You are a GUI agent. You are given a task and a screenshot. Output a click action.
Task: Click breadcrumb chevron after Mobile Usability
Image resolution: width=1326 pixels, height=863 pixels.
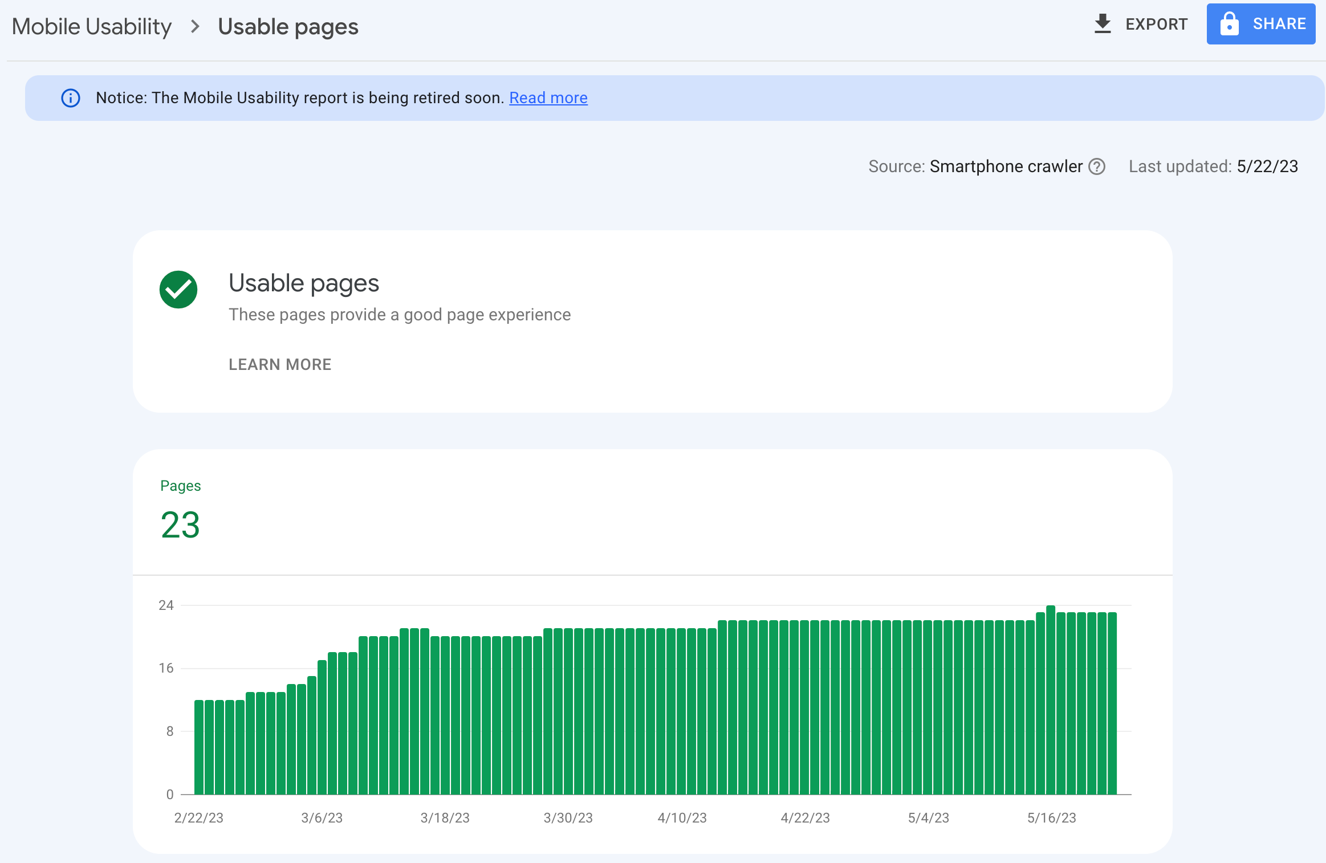pyautogui.click(x=195, y=27)
